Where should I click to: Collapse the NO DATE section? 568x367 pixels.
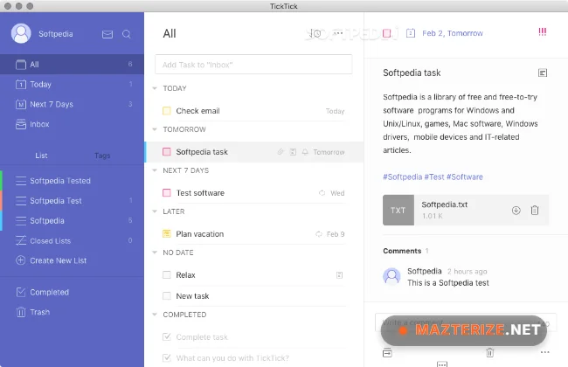click(155, 253)
